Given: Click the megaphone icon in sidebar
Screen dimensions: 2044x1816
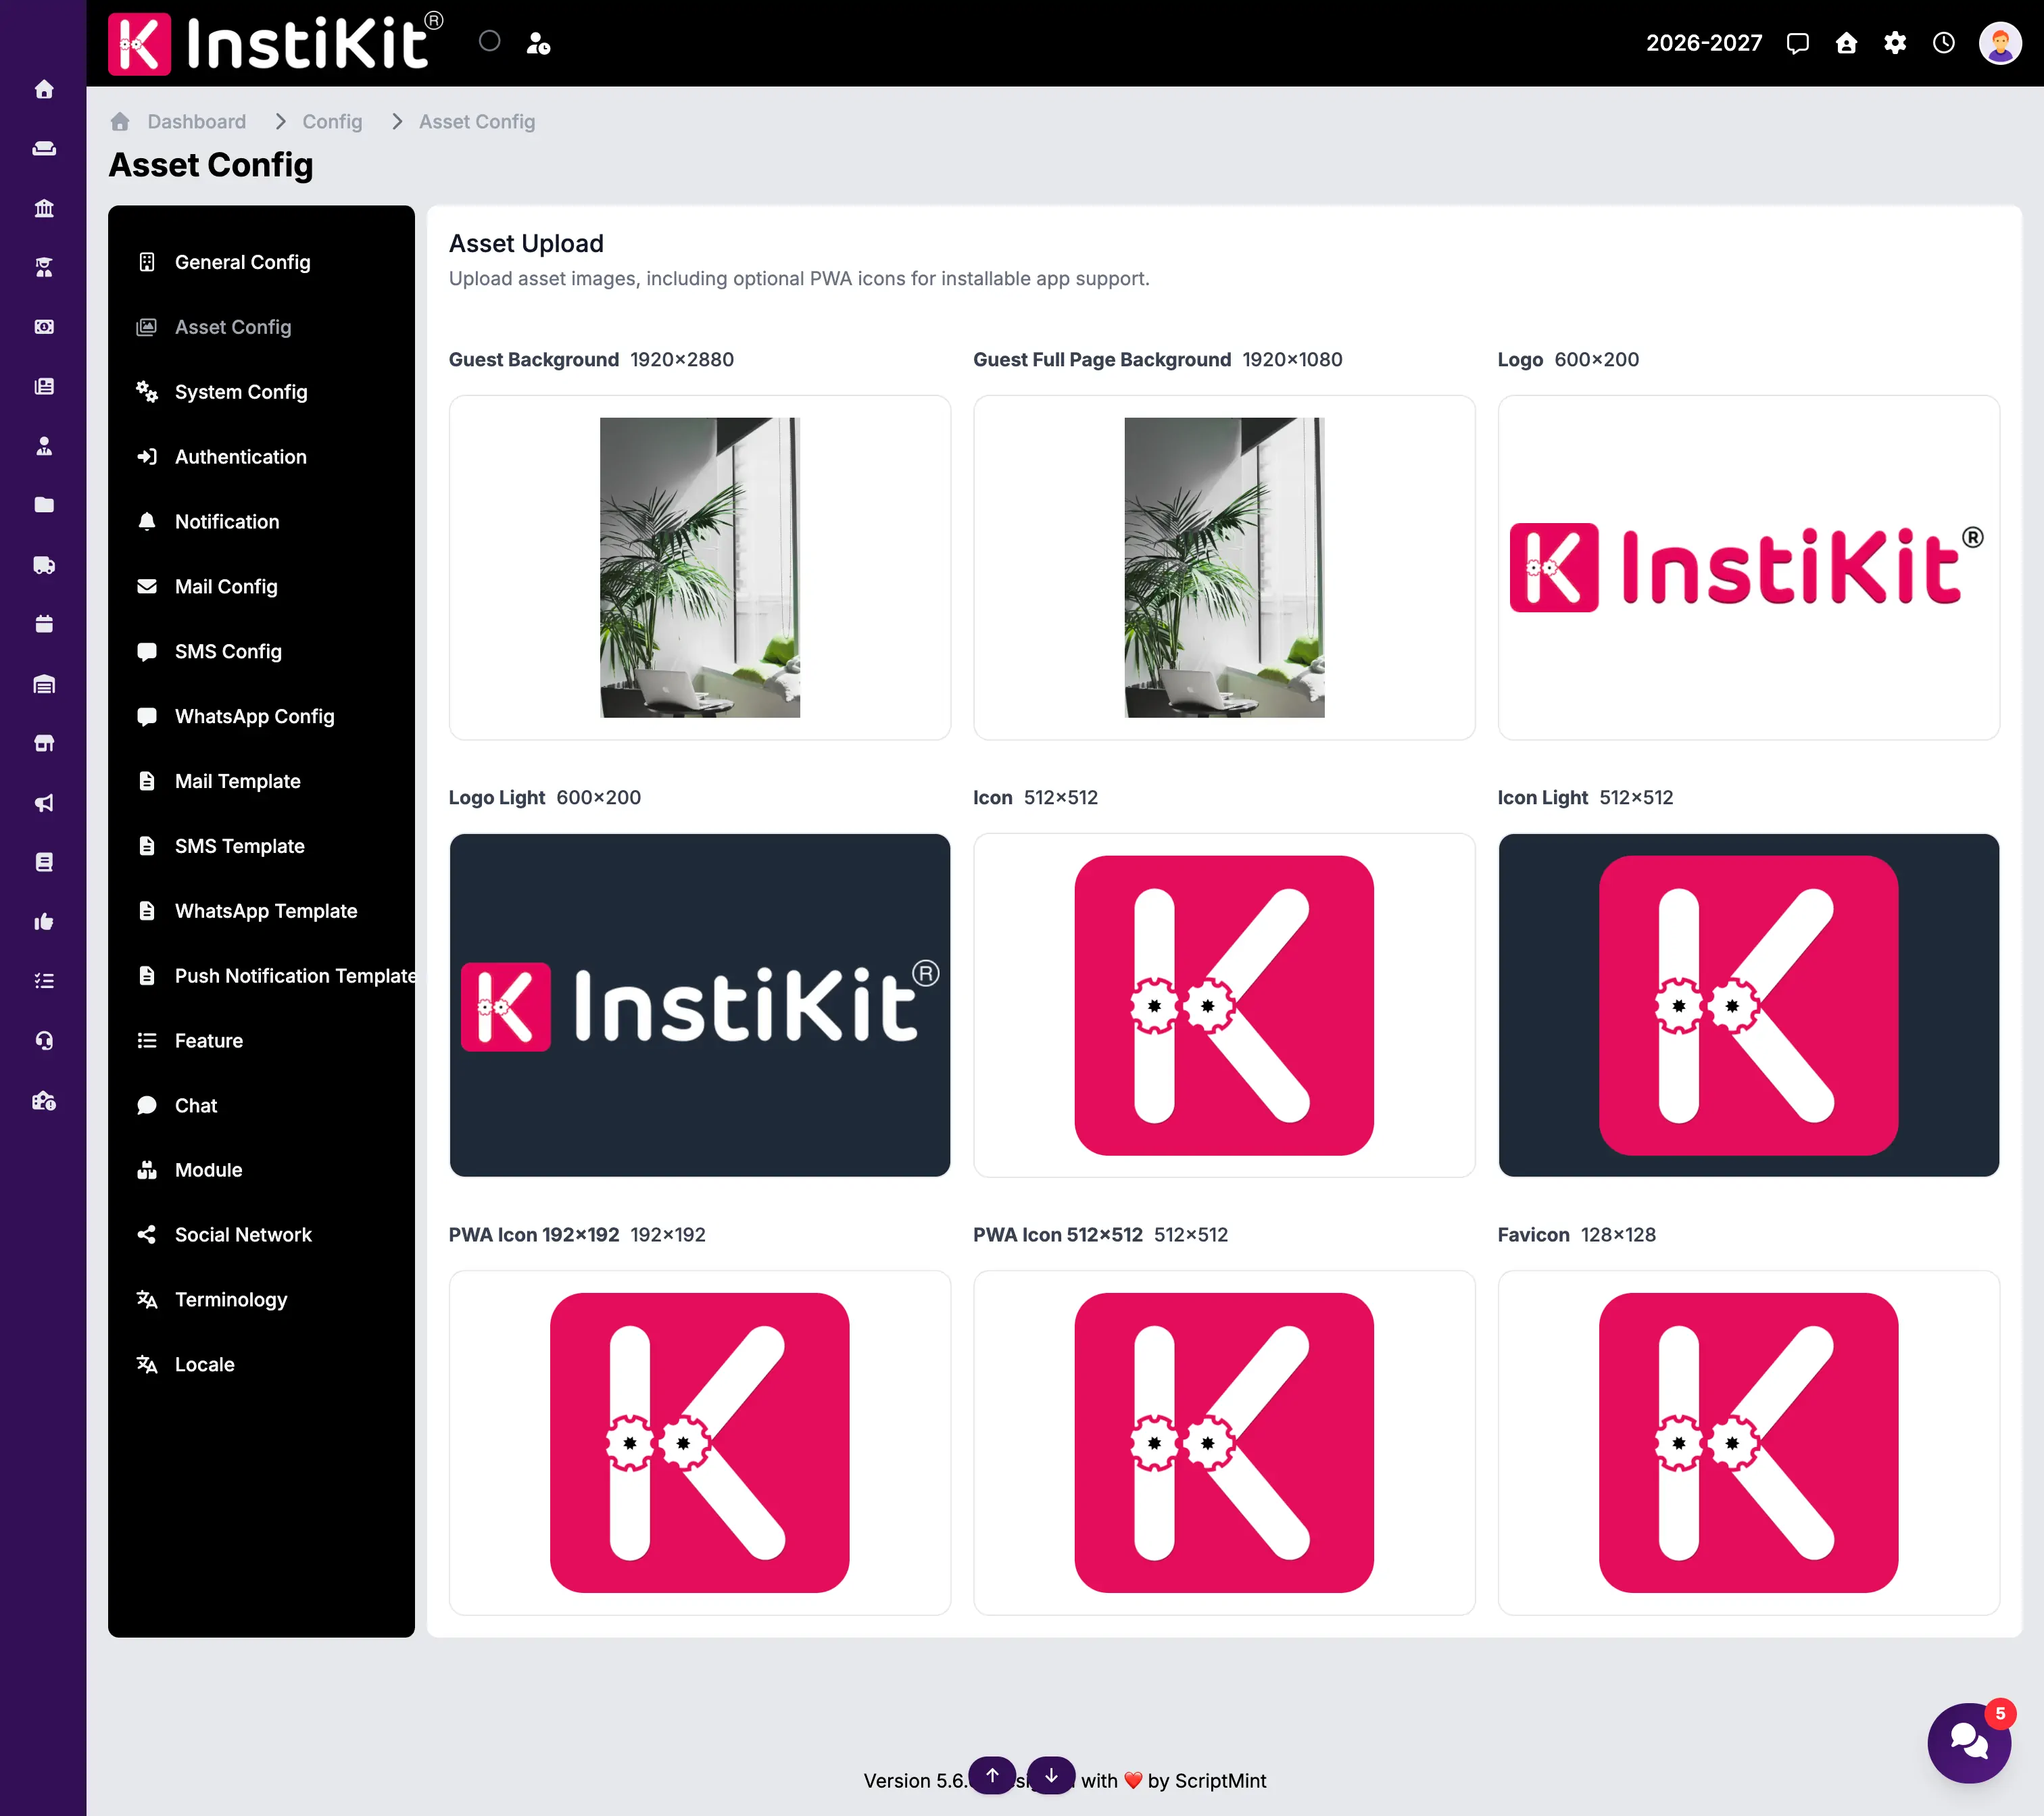Looking at the screenshot, I should (x=44, y=803).
